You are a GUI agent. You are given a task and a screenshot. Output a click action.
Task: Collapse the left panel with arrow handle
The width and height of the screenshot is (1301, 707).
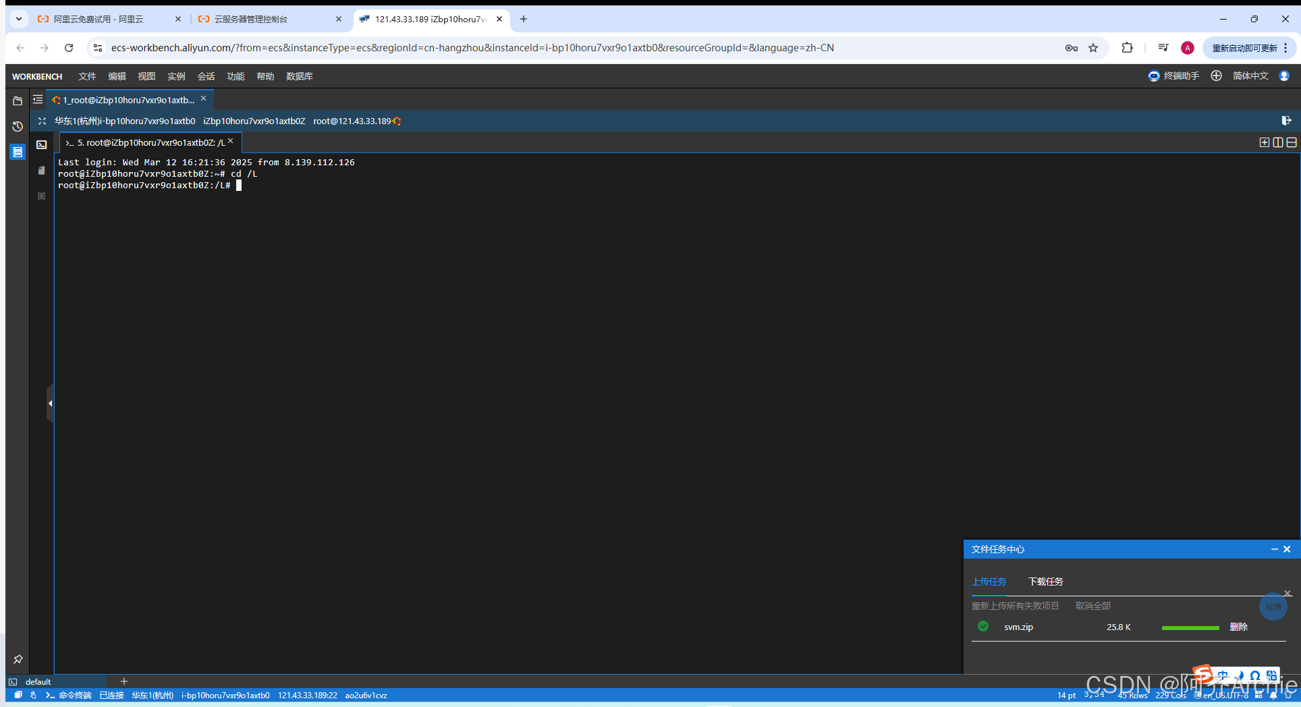pyautogui.click(x=50, y=403)
